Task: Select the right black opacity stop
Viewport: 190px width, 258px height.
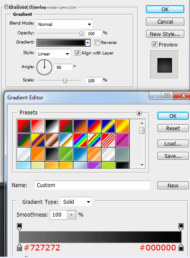Action: click(x=181, y=227)
